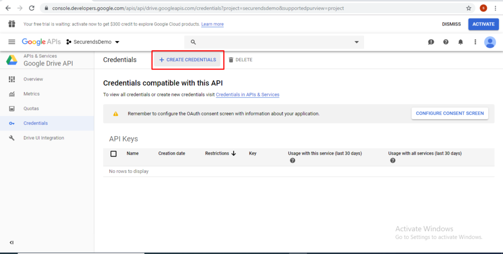503x254 pixels.
Task: Bookmark this page with the star
Action: click(469, 8)
